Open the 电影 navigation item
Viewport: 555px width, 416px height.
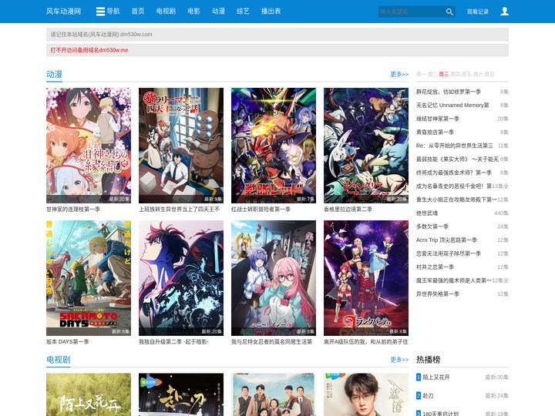click(193, 12)
